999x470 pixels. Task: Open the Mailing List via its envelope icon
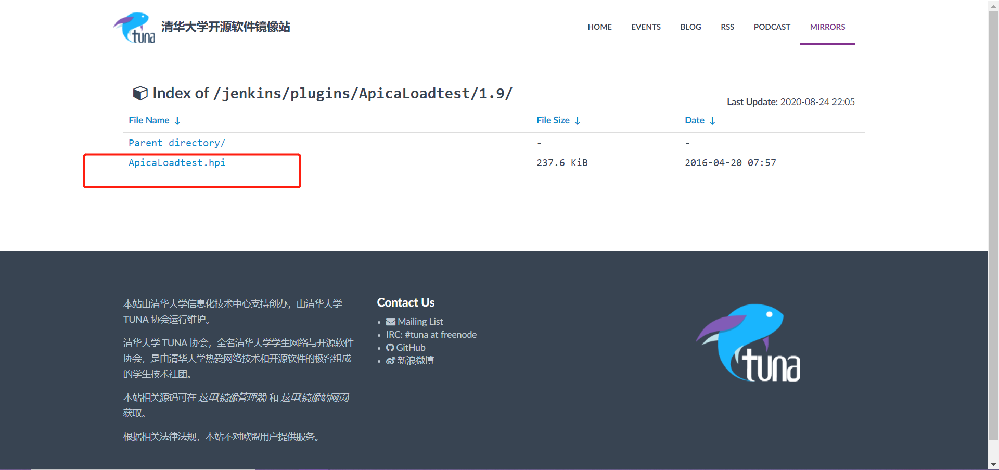390,322
